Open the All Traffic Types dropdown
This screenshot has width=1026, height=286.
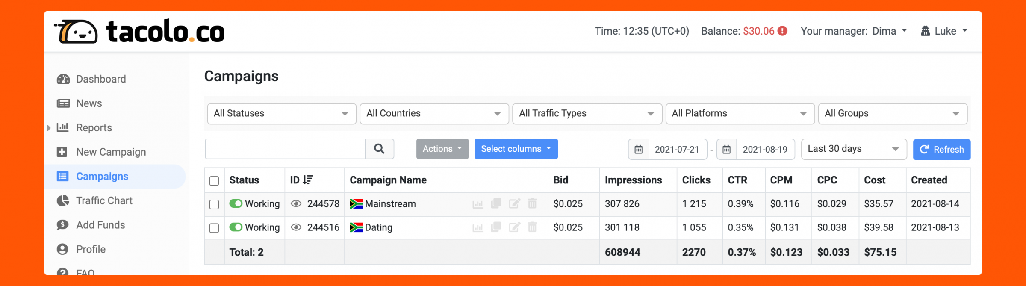coord(587,114)
